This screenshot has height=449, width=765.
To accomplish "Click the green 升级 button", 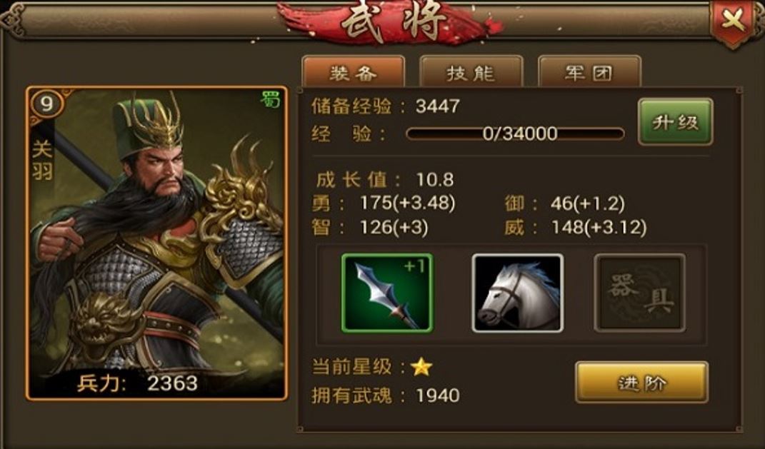I will 676,122.
